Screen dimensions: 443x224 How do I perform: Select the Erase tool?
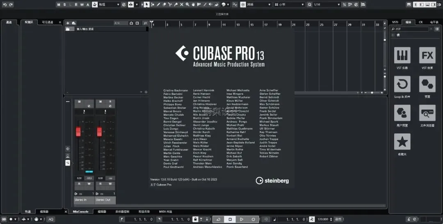click(x=164, y=5)
